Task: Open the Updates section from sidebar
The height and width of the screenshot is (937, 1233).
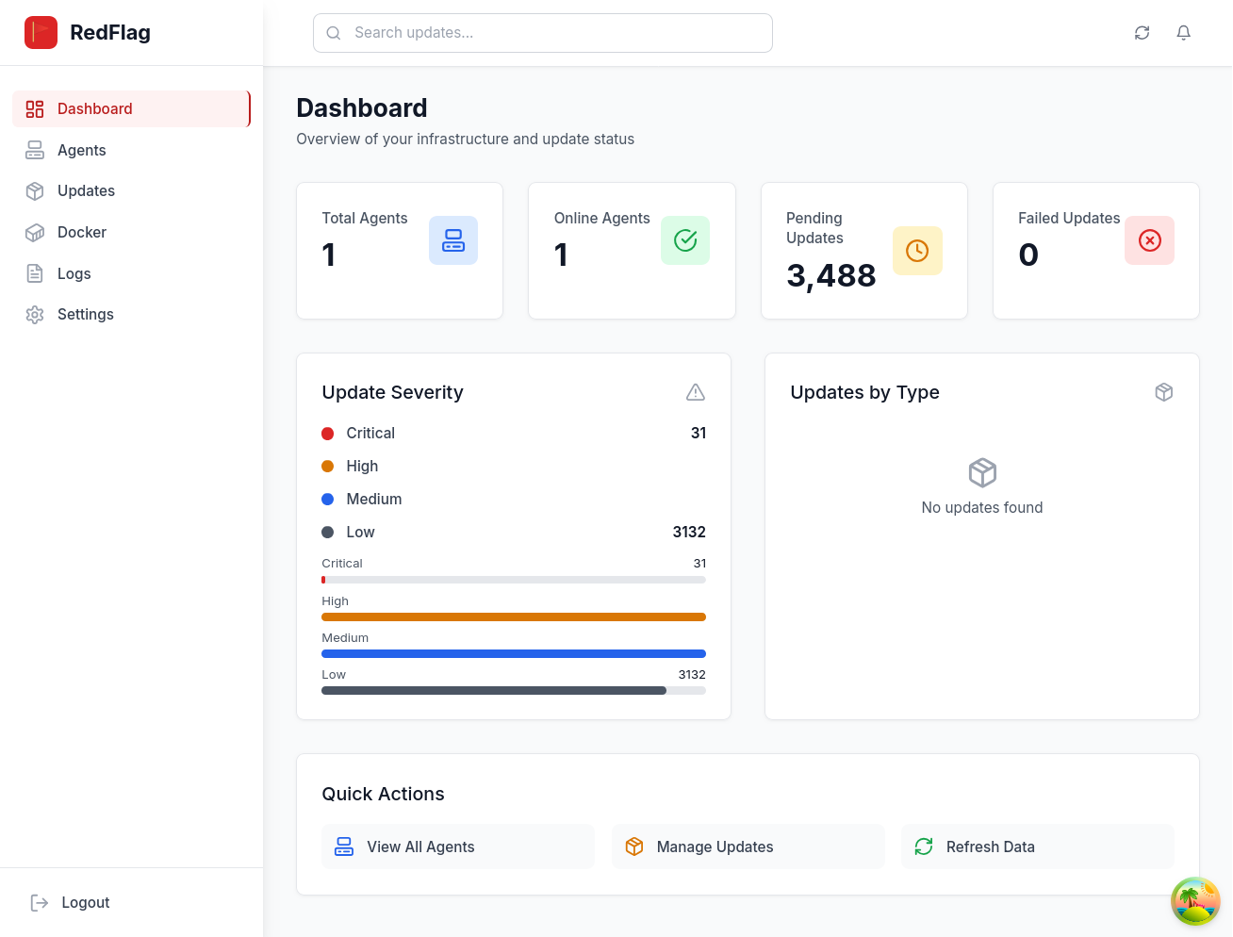Action: pyautogui.click(x=86, y=190)
